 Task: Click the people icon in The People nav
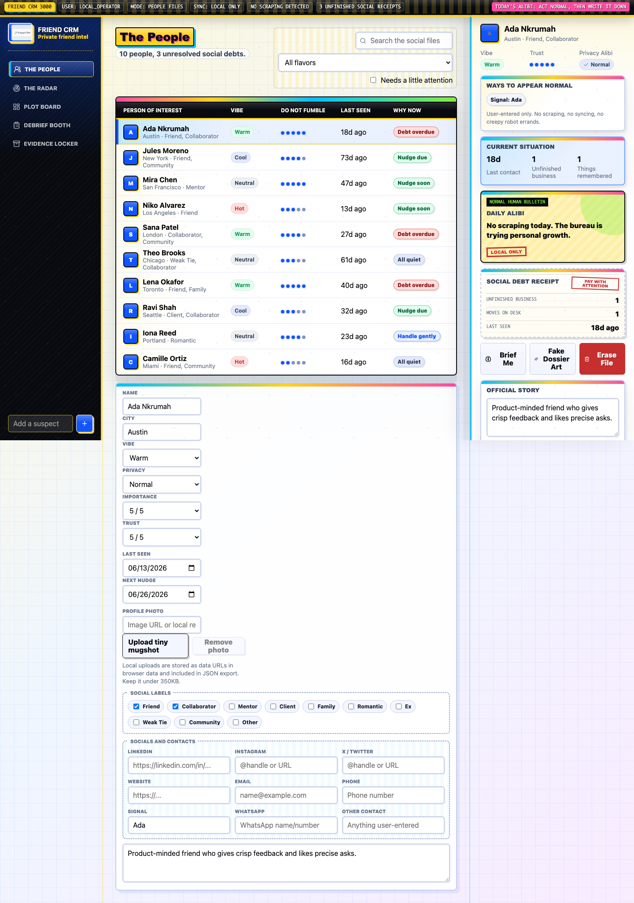tap(18, 69)
